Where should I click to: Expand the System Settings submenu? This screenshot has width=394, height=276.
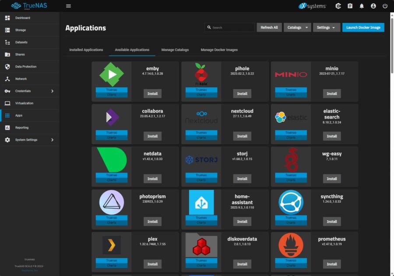pos(30,140)
